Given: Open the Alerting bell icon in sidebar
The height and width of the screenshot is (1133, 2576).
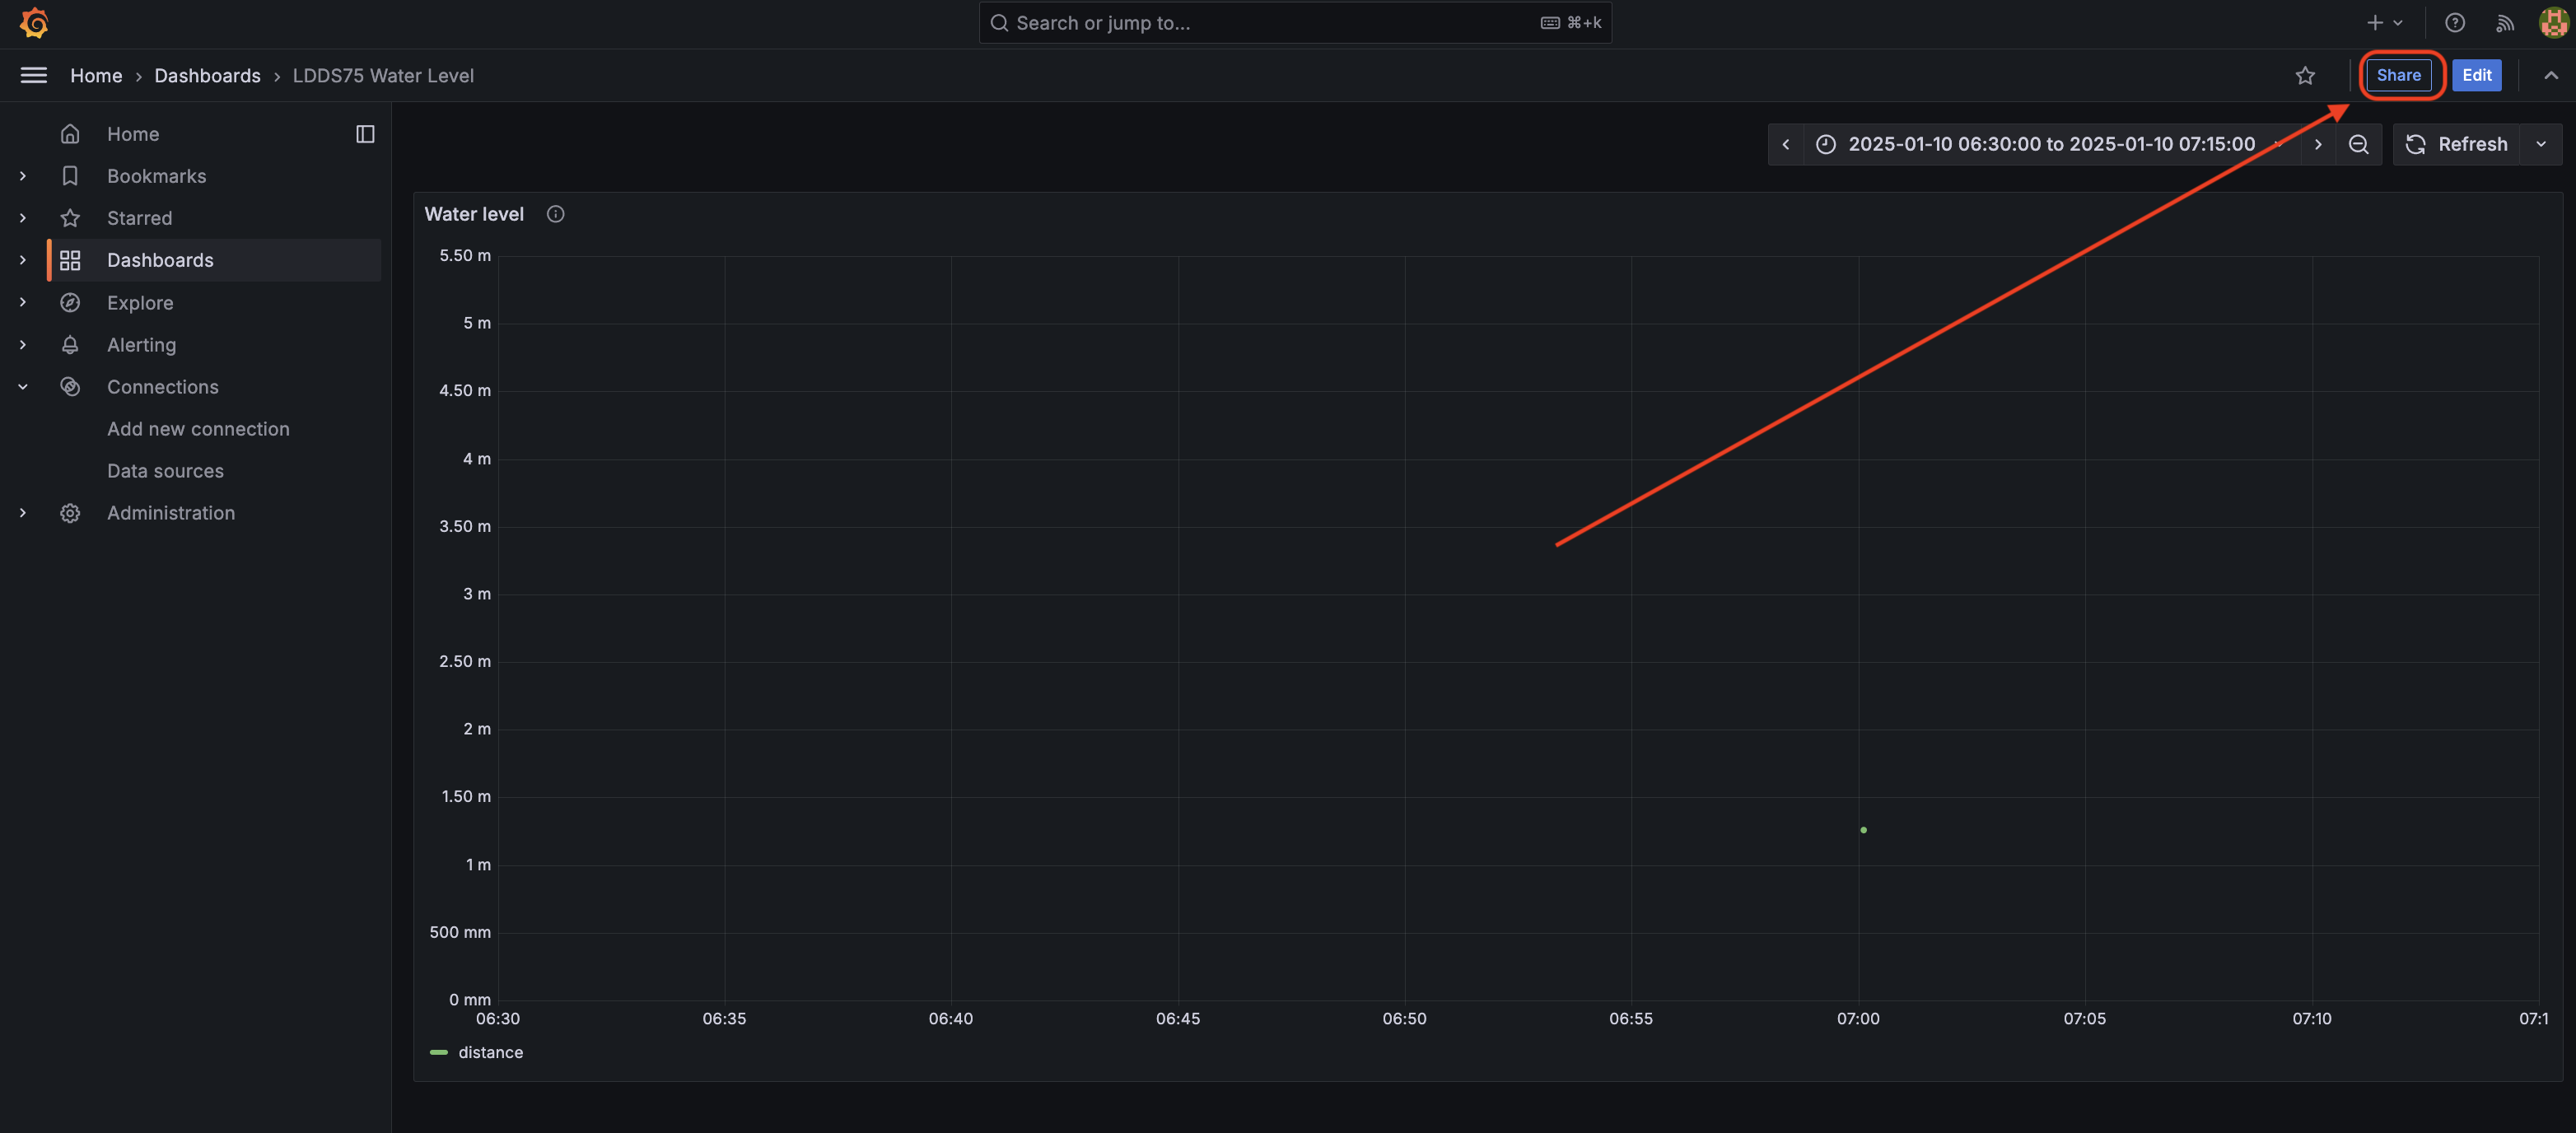Looking at the screenshot, I should point(69,344).
